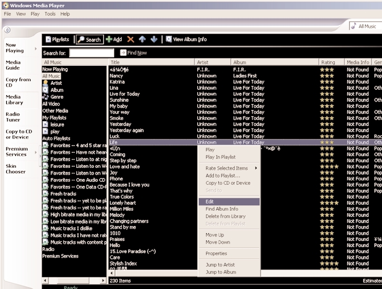Sort by the Artist column header
The image size is (382, 289).
213,62
